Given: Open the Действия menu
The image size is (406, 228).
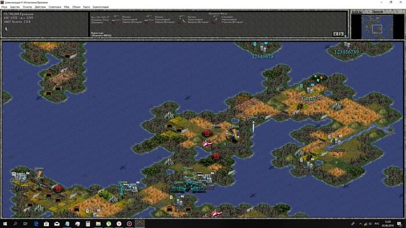Looking at the screenshot, I should [x=40, y=7].
